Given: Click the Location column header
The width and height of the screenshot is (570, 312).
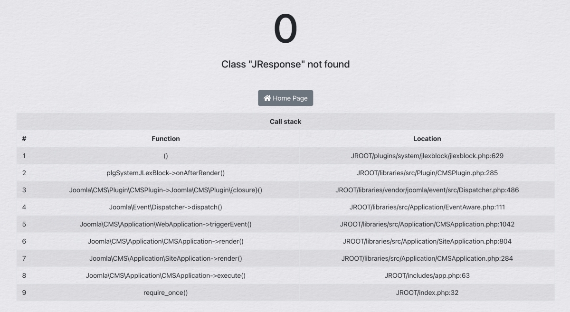Looking at the screenshot, I should 427,139.
